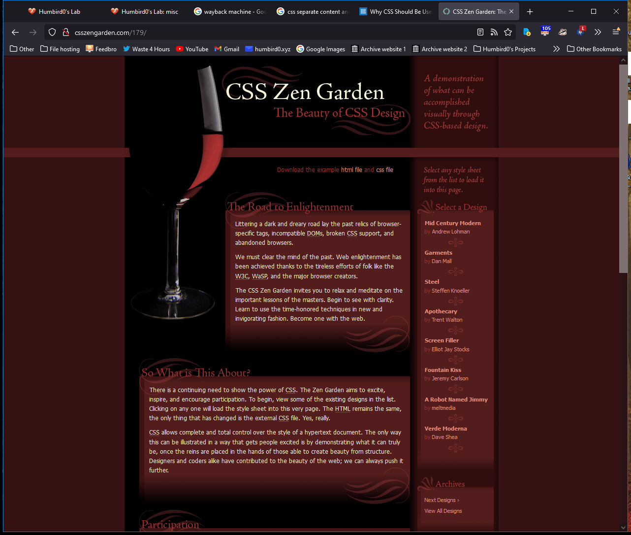Click the browser back arrow

15,33
